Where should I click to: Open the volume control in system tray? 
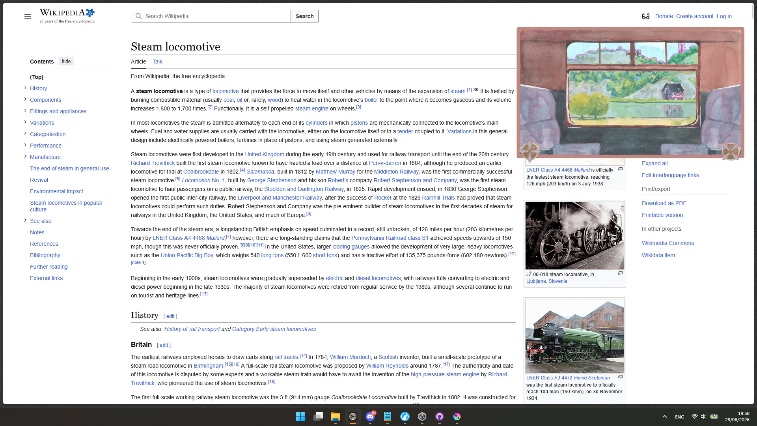[703, 417]
